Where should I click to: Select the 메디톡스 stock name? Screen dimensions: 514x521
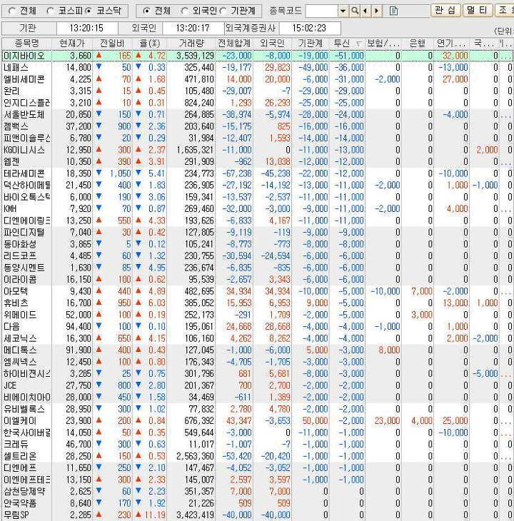tap(20, 350)
